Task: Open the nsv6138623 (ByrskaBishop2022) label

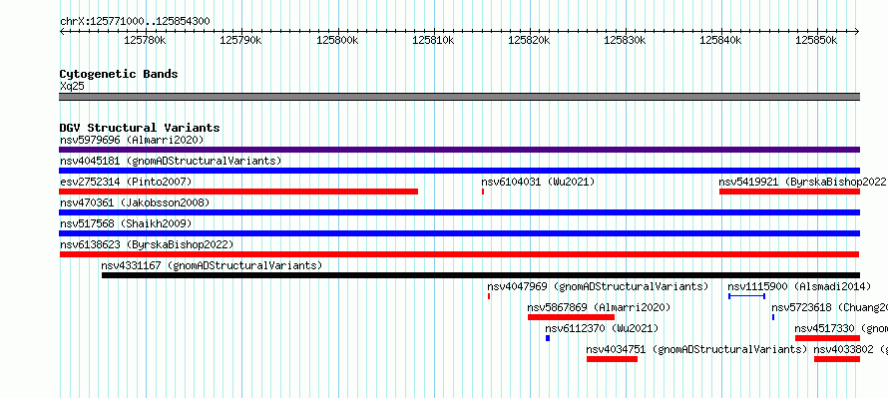Action: [x=147, y=244]
